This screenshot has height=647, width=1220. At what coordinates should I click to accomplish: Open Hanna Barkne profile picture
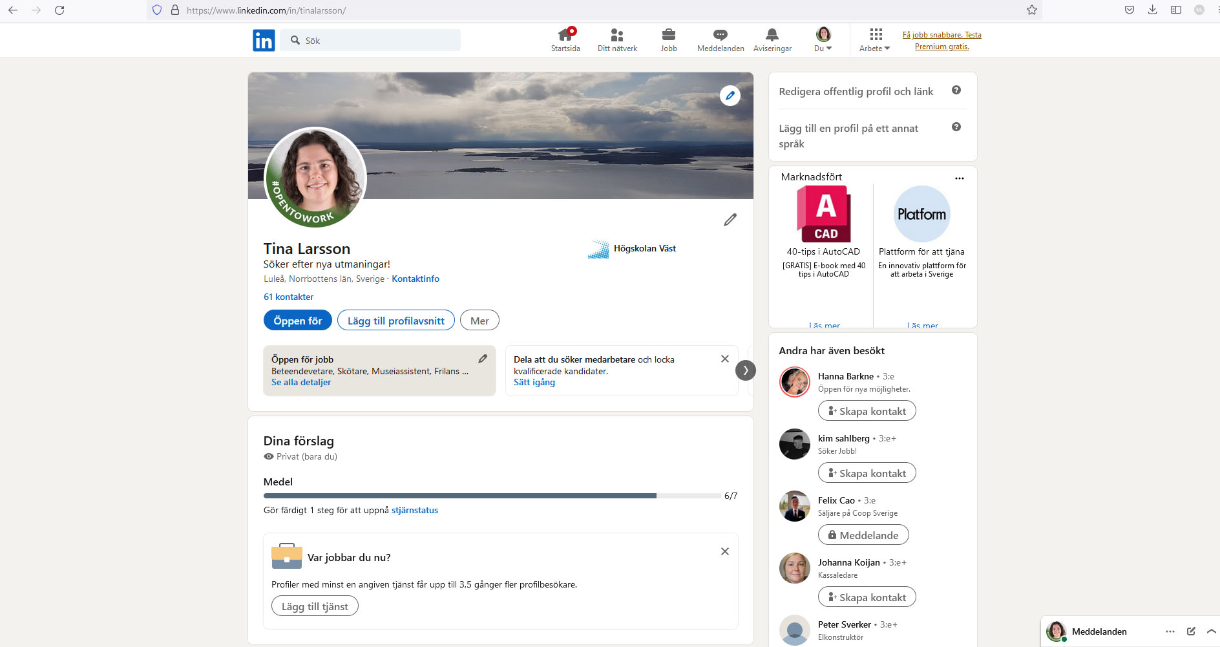click(x=795, y=382)
